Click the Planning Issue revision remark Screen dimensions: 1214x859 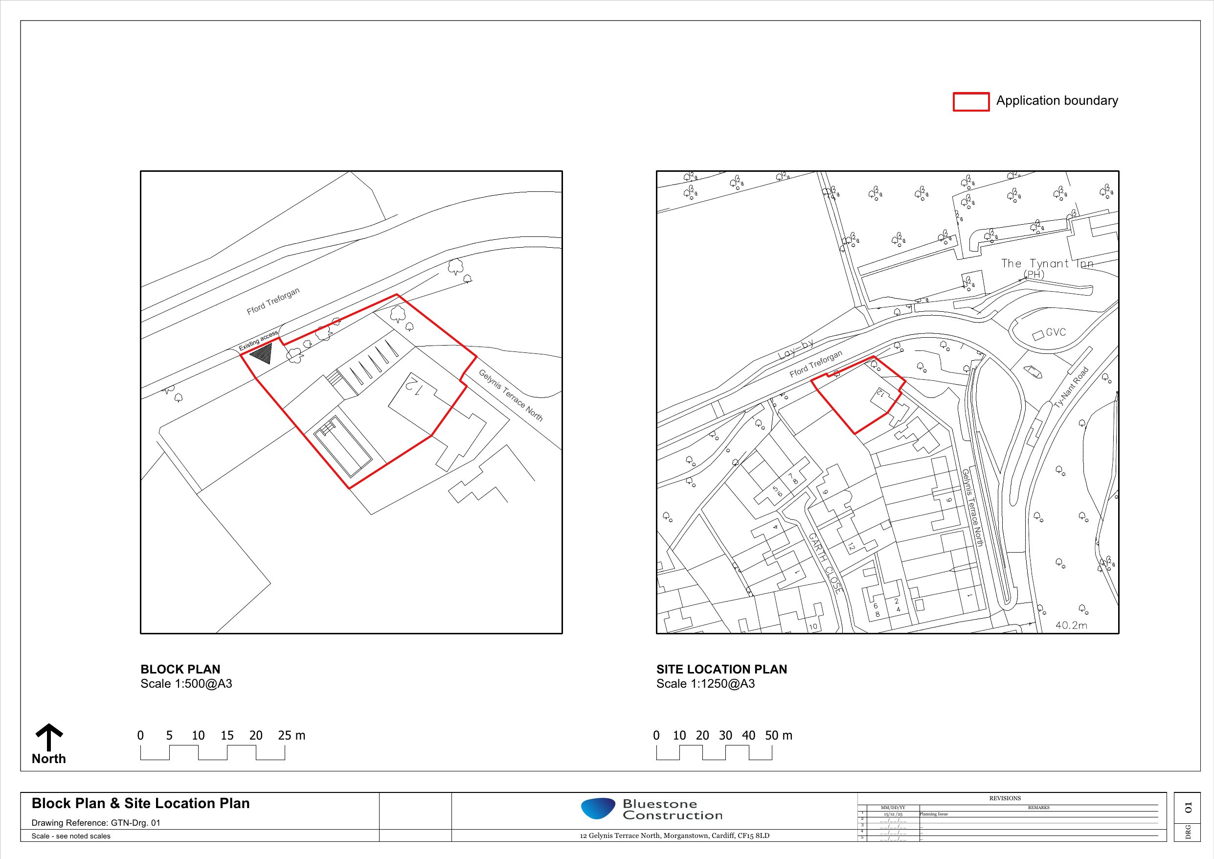click(934, 814)
